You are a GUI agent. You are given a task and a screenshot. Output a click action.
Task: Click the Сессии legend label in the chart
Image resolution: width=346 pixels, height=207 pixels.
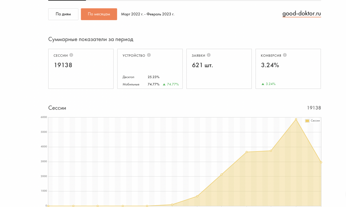coord(315,121)
